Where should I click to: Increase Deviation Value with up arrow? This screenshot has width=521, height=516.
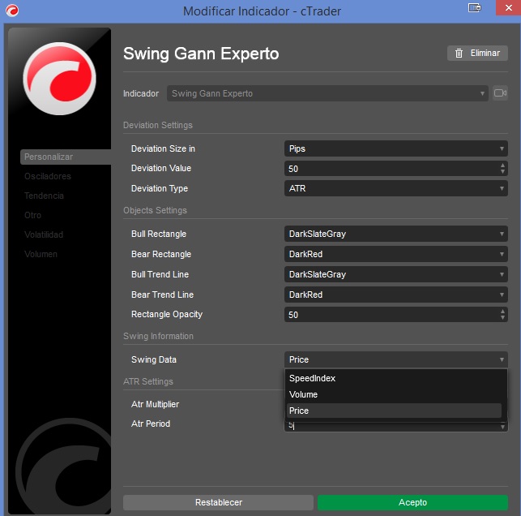(x=502, y=166)
